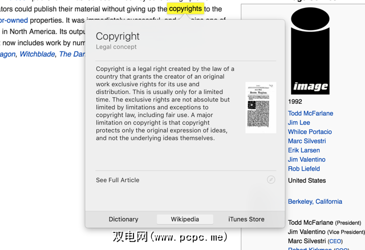This screenshot has width=365, height=250.
Task: Click the Copyright definition paragraph
Action: [x=165, y=103]
